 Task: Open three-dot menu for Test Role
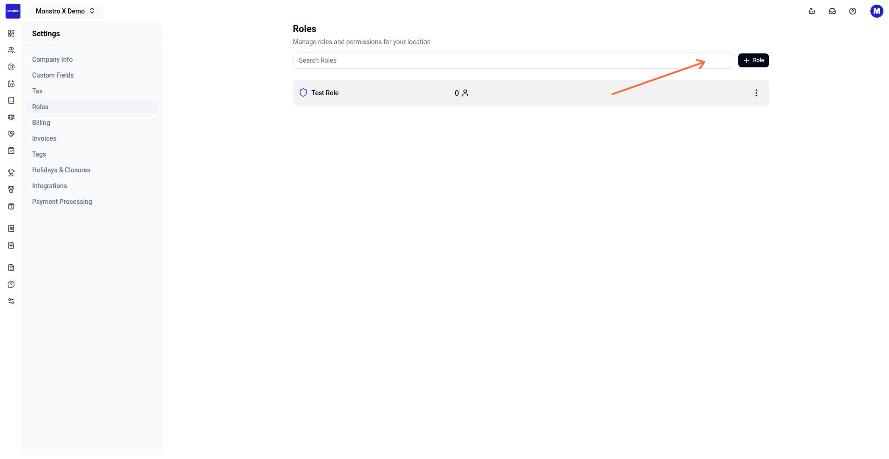point(756,93)
